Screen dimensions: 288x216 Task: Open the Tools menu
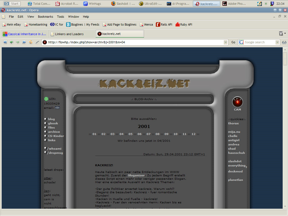(x=60, y=17)
